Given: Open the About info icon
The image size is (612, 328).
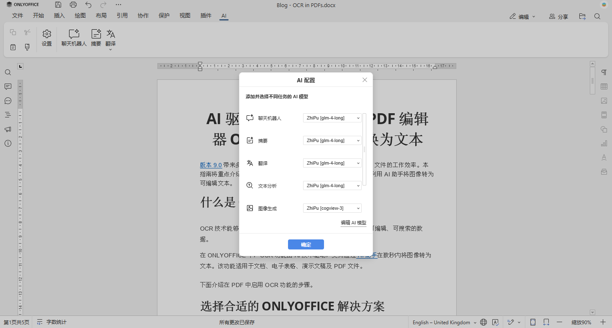Looking at the screenshot, I should [x=8, y=143].
